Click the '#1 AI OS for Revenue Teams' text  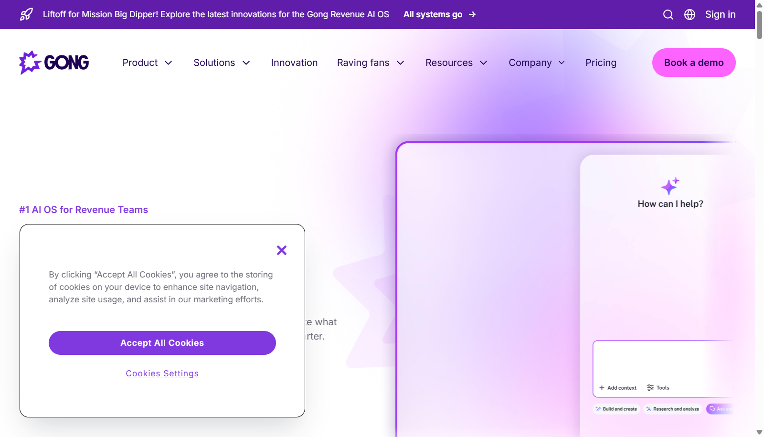pos(84,210)
